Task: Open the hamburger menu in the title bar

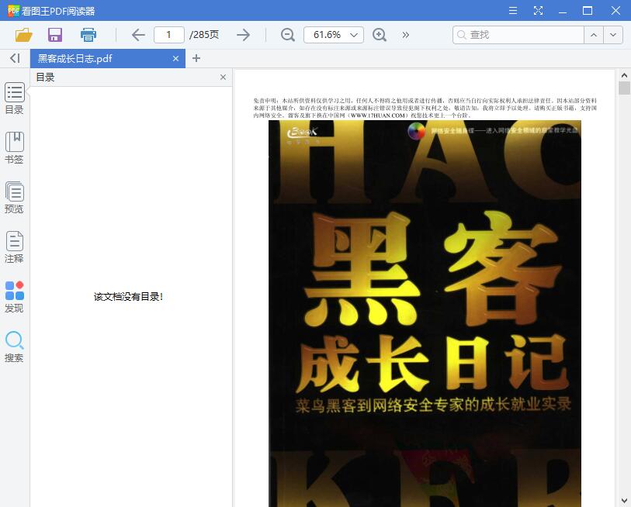Action: click(513, 10)
